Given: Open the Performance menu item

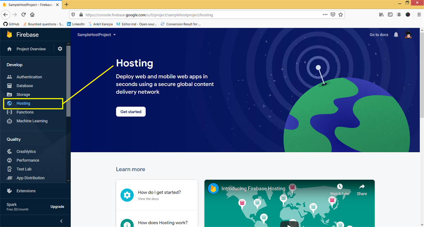Looking at the screenshot, I should [28, 161].
